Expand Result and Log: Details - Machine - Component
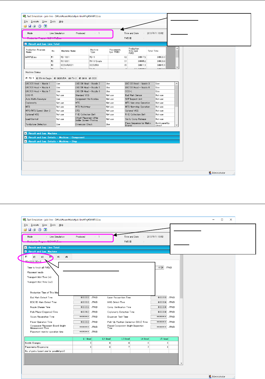 pos(26,137)
